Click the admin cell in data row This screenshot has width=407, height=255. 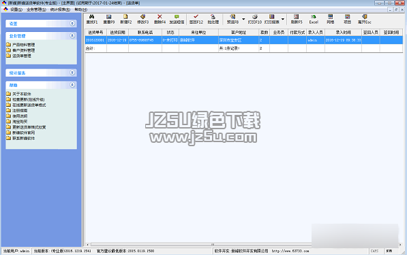(x=316, y=40)
